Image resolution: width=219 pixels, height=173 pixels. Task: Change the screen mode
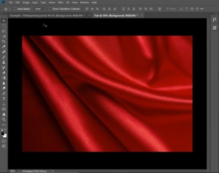(4, 146)
